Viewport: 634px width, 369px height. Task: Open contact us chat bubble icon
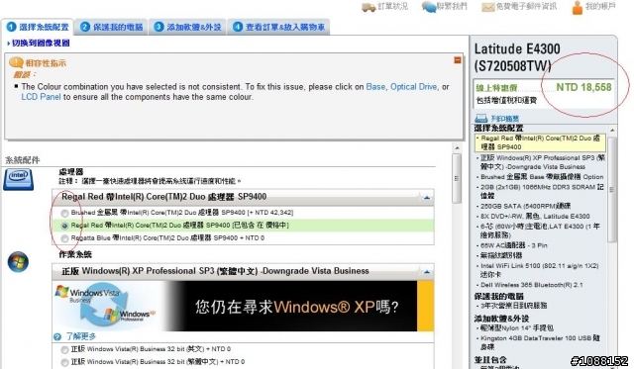[428, 7]
